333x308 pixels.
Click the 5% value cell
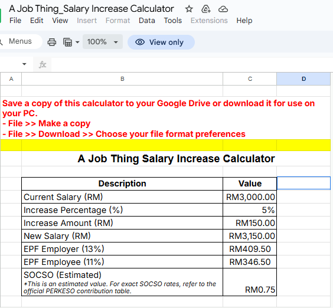(250, 210)
